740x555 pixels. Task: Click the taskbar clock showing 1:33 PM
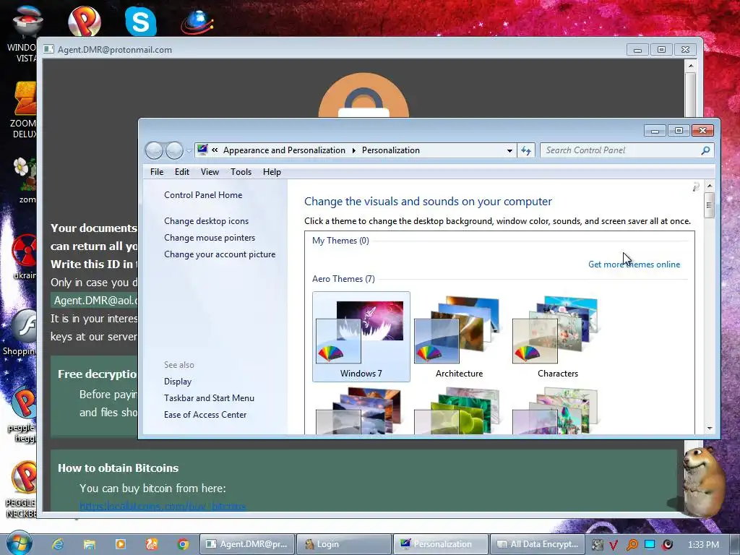703,545
